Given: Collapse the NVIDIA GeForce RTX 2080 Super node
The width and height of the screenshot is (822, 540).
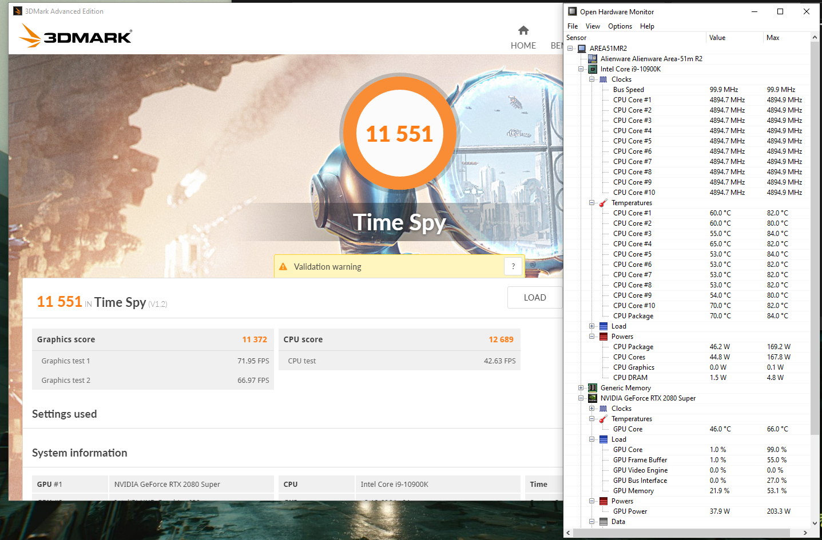Looking at the screenshot, I should click(x=581, y=398).
